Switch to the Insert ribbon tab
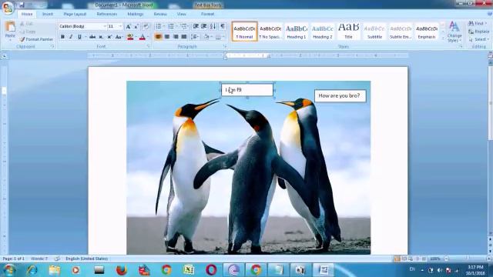The width and height of the screenshot is (493, 277). (x=48, y=14)
